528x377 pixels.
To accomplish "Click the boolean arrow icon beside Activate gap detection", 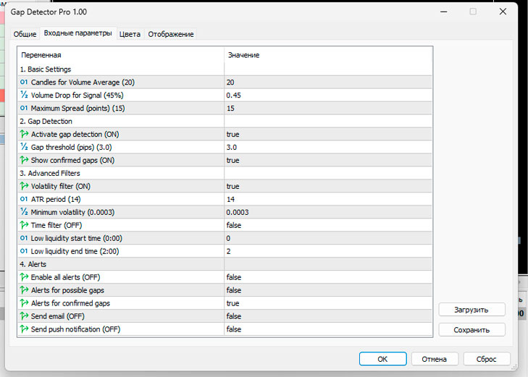I will 24,134.
